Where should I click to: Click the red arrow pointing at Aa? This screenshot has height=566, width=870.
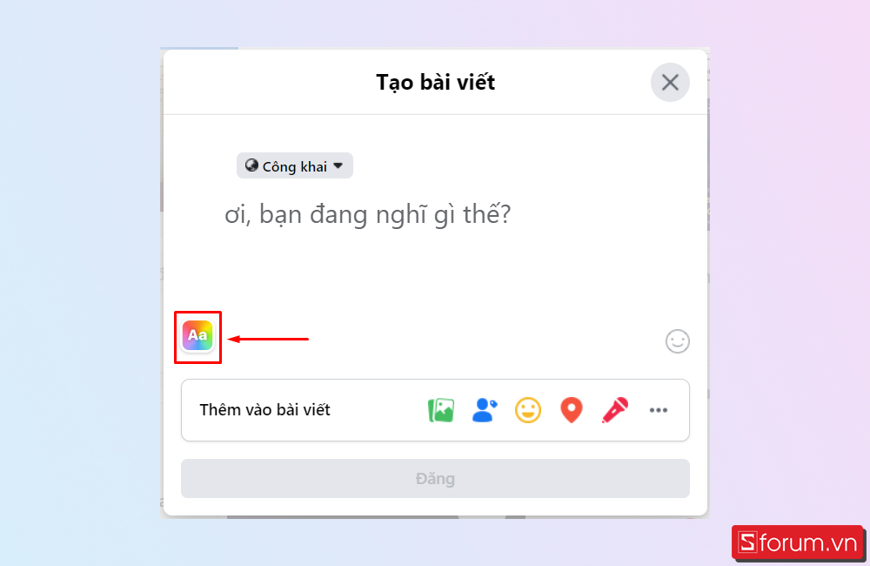[x=268, y=339]
